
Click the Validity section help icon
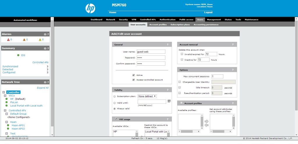click(168, 90)
